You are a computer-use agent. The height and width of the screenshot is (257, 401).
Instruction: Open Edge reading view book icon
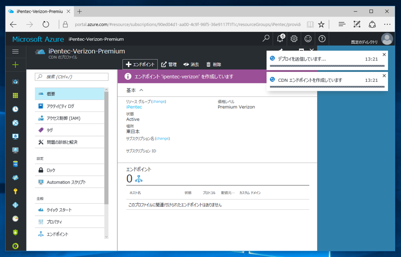310,24
